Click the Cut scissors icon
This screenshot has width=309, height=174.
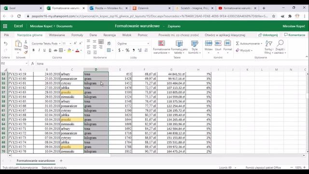coord(26,42)
